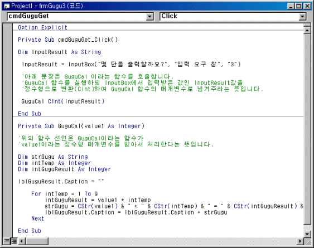
Task: Click the horizontal scrollbar thumb
Action: (x=37, y=241)
